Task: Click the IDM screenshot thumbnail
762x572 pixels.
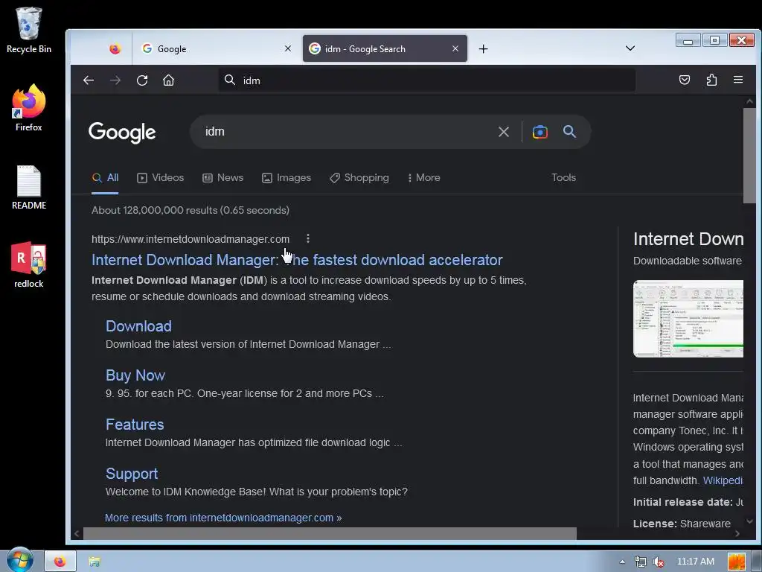Action: click(x=688, y=319)
